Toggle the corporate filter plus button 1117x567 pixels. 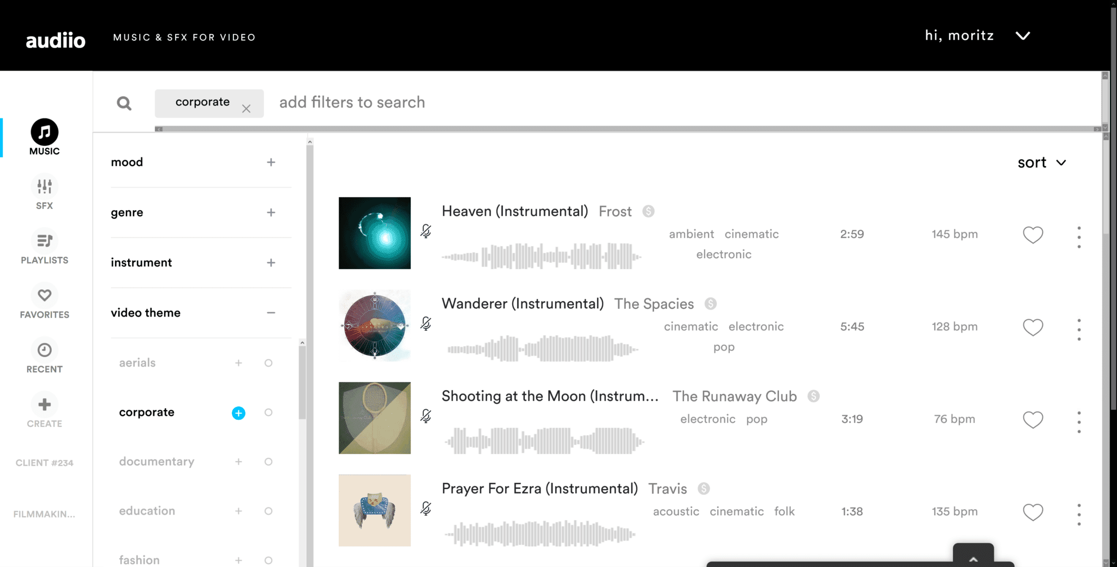[x=238, y=413]
